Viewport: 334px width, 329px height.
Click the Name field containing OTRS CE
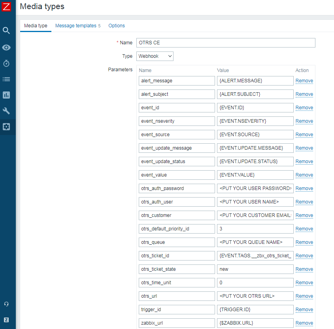click(226, 43)
